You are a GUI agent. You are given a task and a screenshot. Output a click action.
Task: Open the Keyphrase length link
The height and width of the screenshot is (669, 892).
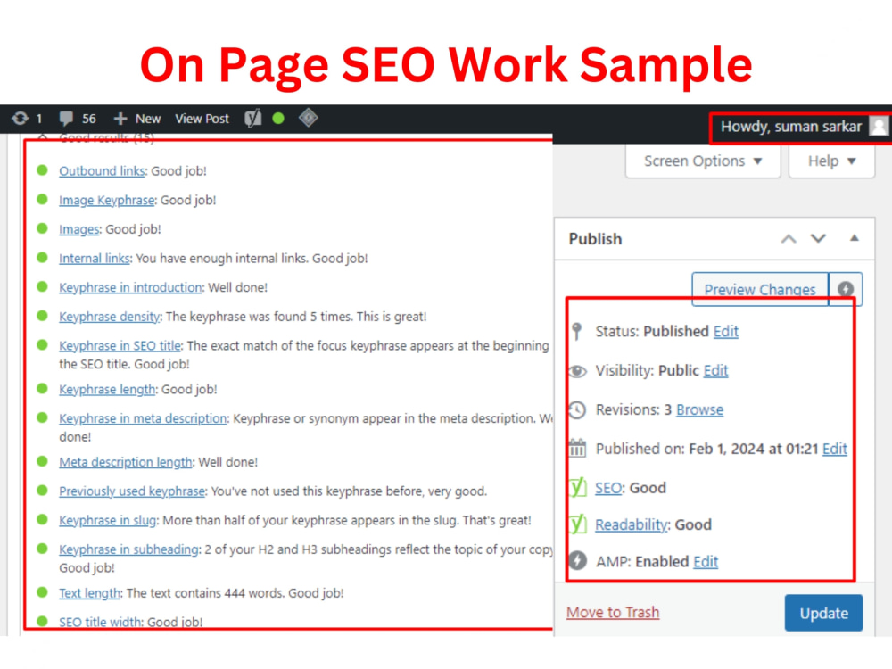tap(107, 390)
